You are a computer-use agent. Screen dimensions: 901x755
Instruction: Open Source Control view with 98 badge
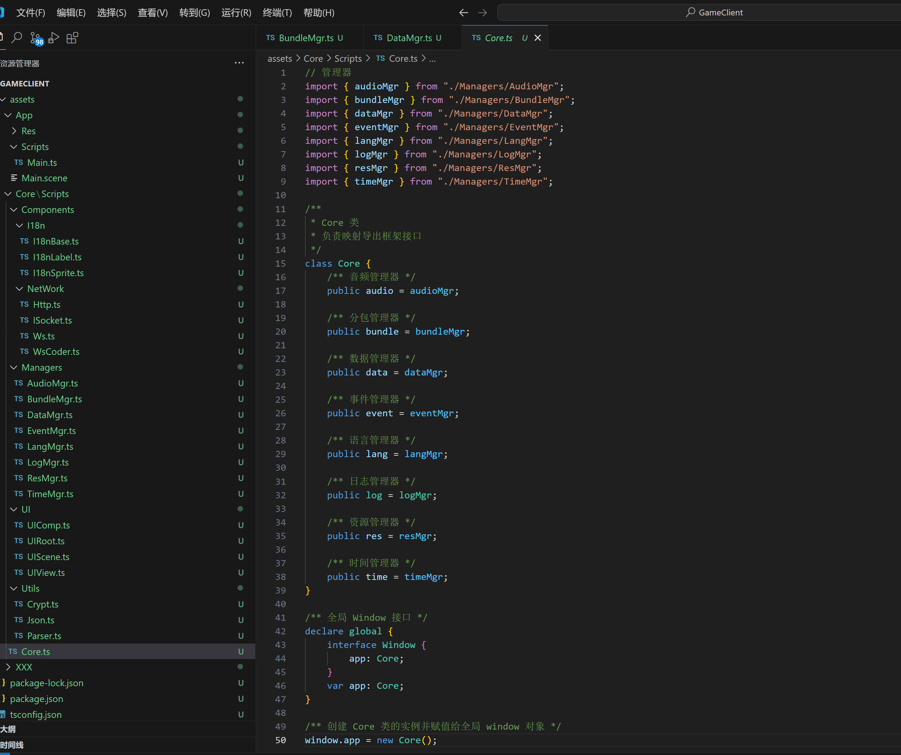point(36,38)
